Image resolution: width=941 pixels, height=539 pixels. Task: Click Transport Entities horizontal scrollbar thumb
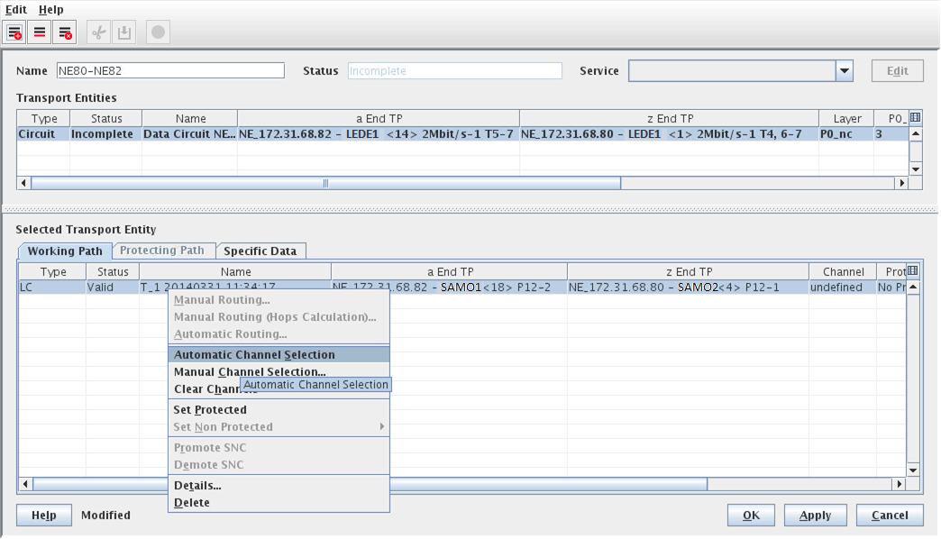click(325, 183)
